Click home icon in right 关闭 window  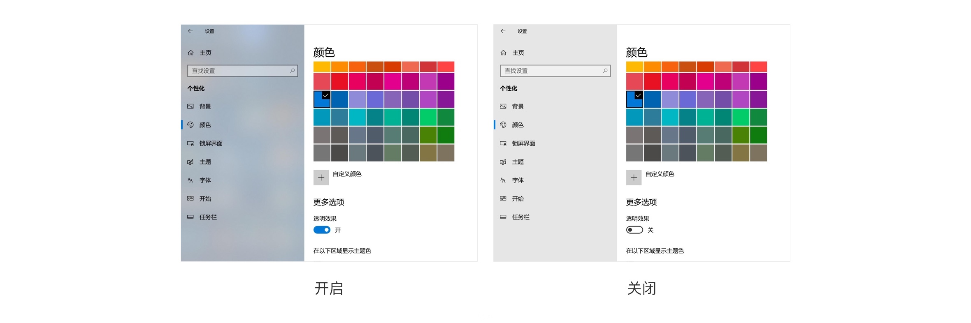coord(503,53)
